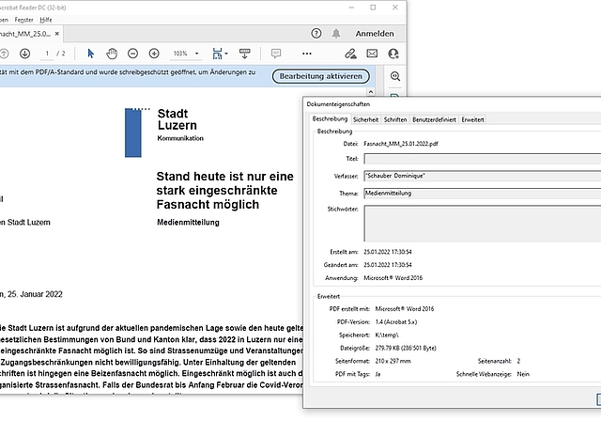Image resolution: width=601 pixels, height=421 pixels.
Task: Choose the selection arrow tool
Action: coord(90,54)
